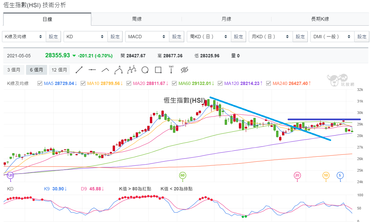
Task: Click 設定 button next to K線及均線
Action: [53, 37]
